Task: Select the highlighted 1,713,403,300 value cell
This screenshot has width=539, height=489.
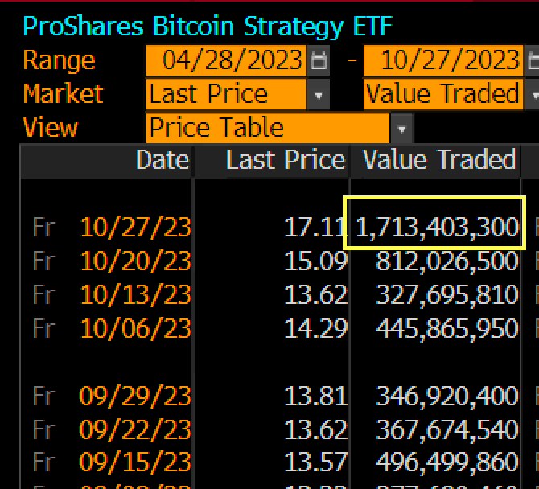Action: (437, 228)
